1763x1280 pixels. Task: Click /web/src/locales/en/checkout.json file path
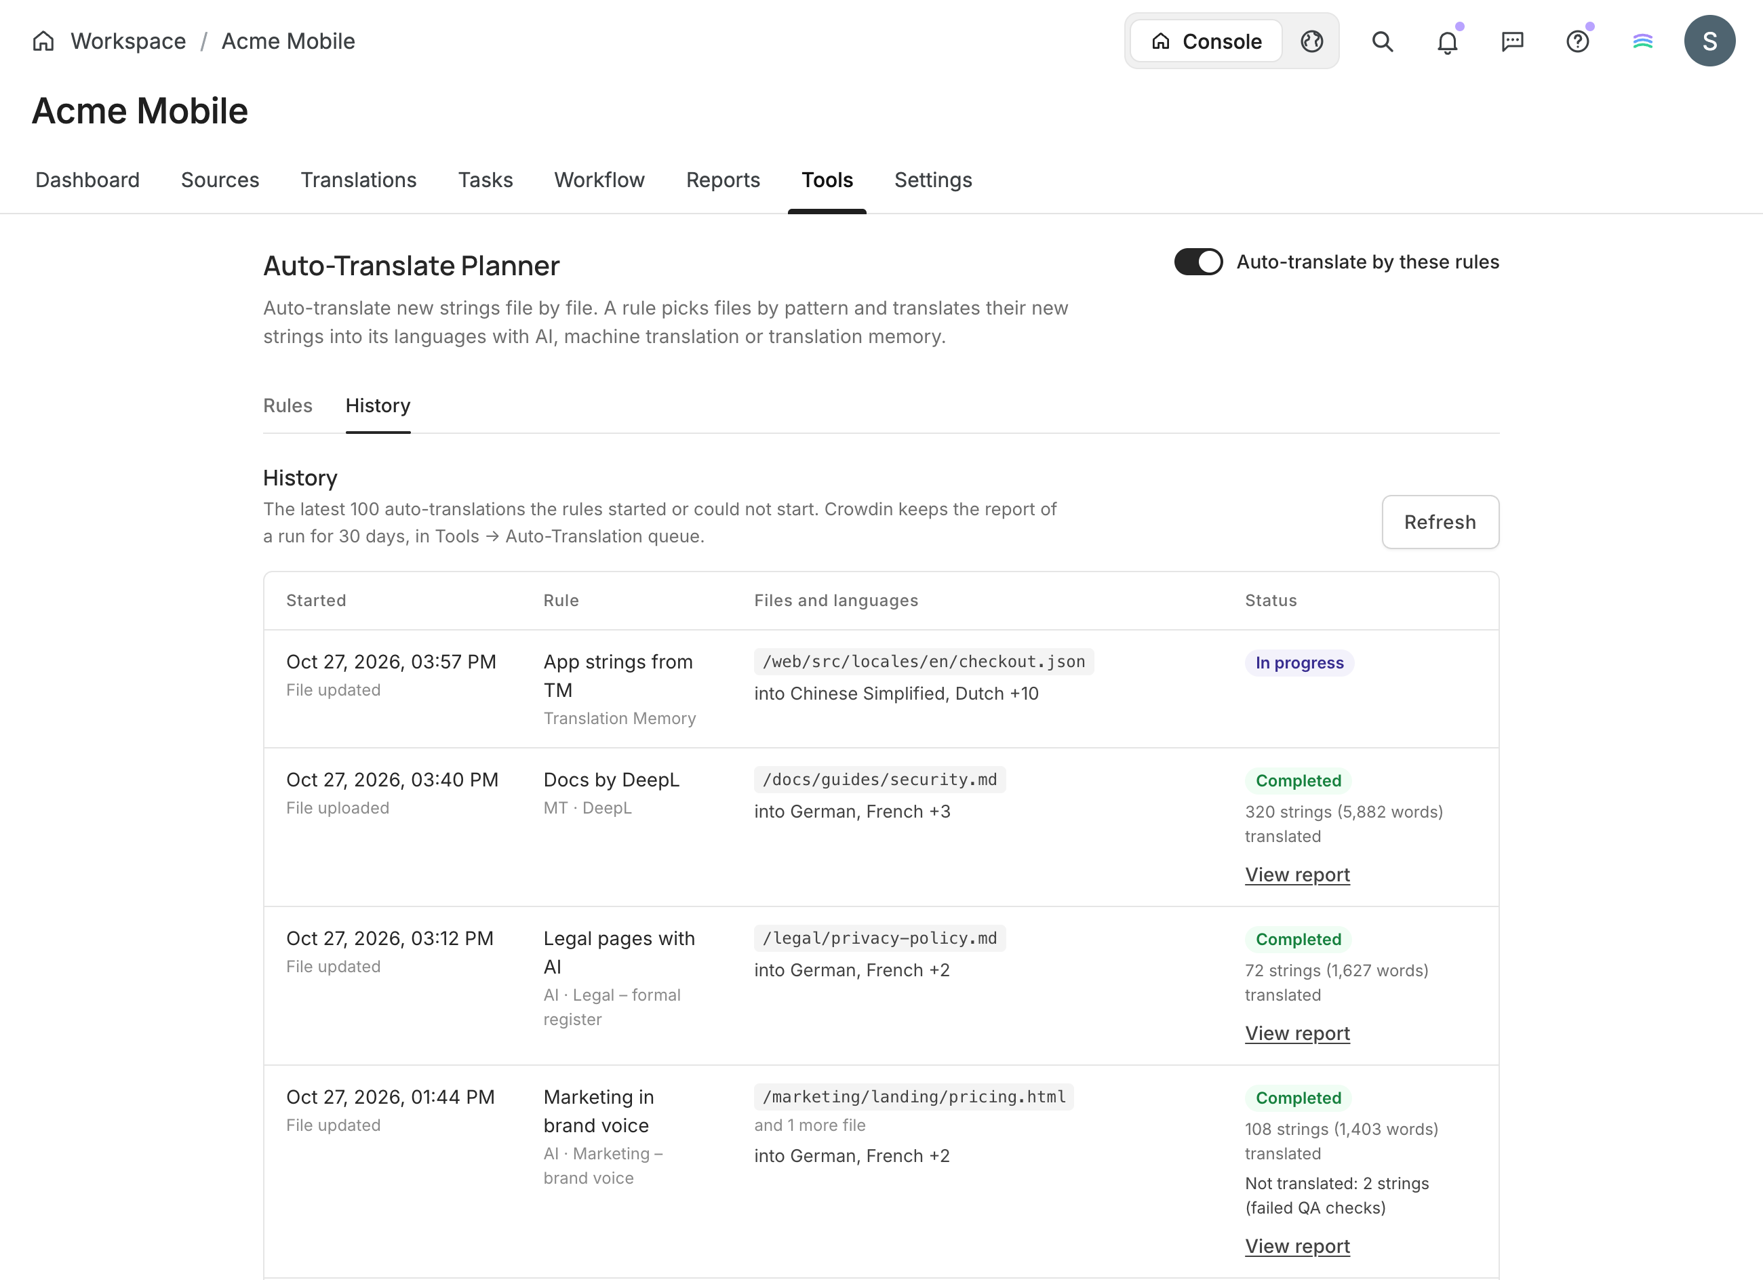pos(924,662)
